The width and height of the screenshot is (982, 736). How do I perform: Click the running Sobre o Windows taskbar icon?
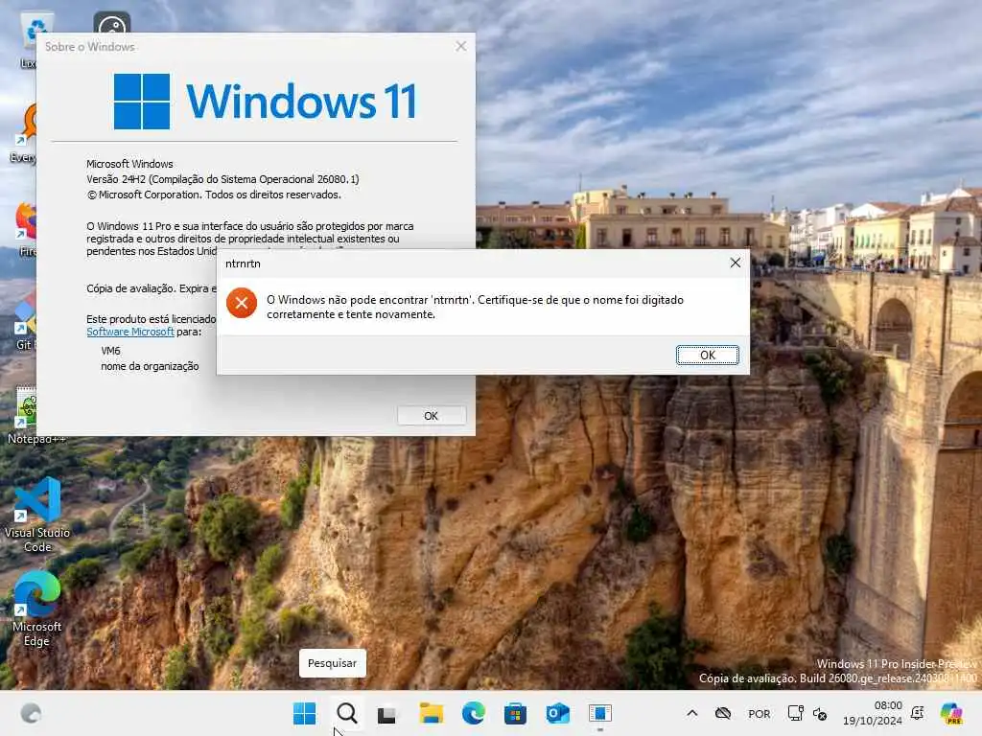(600, 713)
